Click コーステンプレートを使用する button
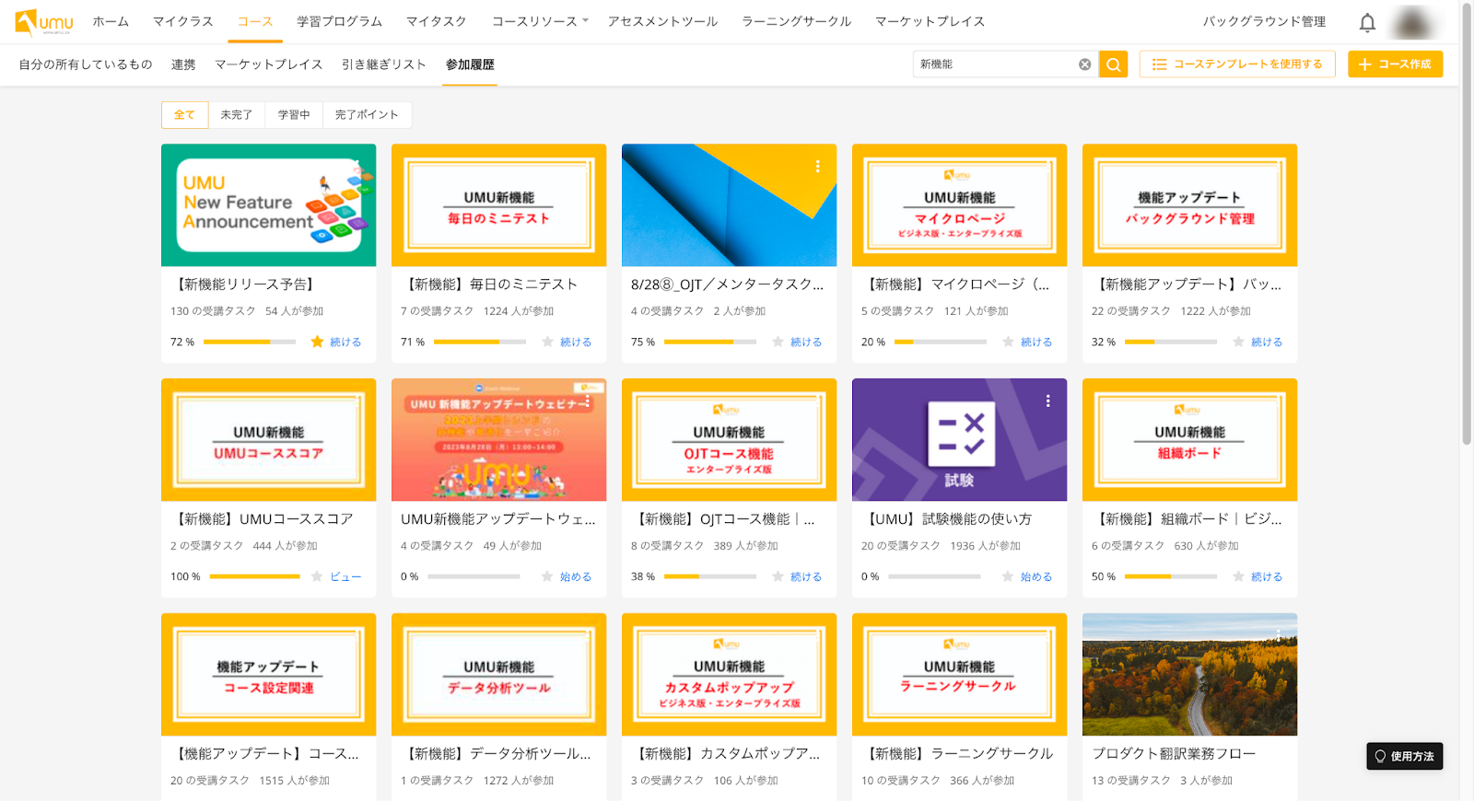 click(x=1237, y=64)
